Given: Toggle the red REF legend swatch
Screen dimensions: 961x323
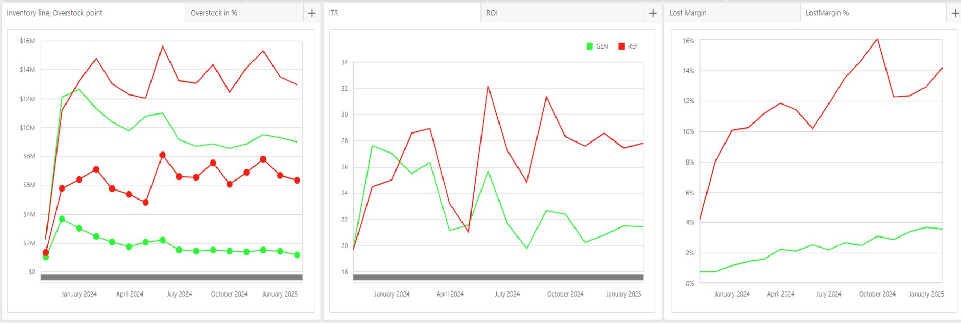Looking at the screenshot, I should pos(621,46).
